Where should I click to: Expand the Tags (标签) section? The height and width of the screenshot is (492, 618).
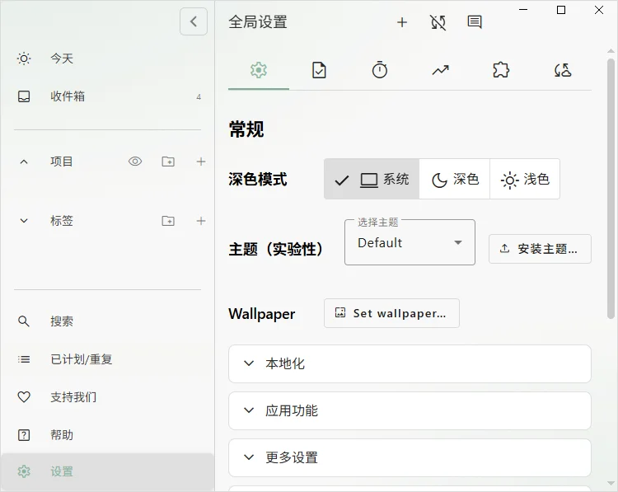point(24,221)
